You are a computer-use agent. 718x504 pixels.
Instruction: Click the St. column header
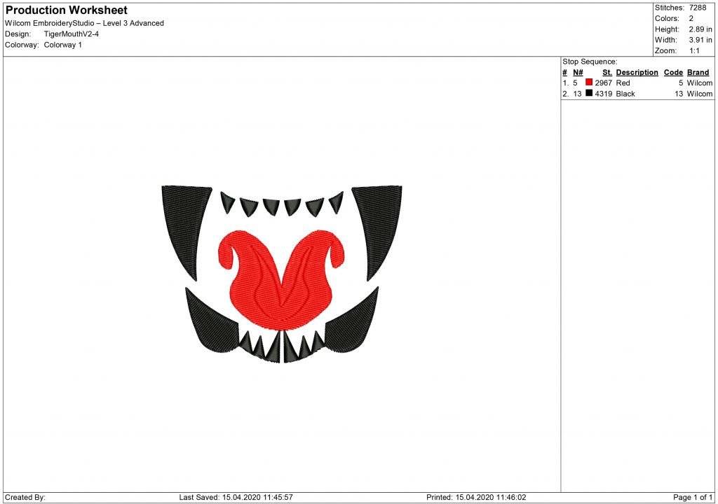607,72
